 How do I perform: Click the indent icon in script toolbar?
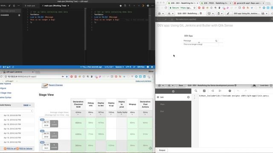coord(212,91)
